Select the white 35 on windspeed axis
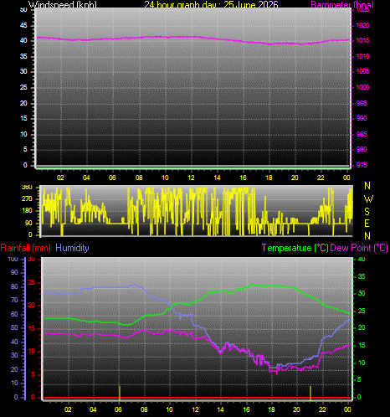This screenshot has width=390, height=417. tap(23, 56)
